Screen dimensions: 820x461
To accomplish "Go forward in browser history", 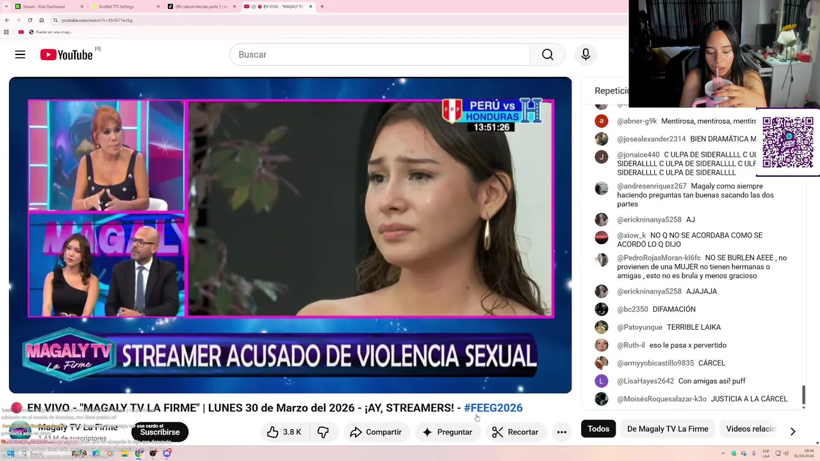I will (x=19, y=20).
